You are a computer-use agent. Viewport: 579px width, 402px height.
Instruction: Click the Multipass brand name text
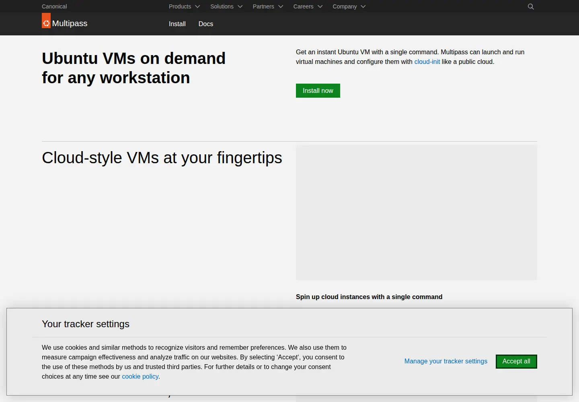(x=70, y=23)
